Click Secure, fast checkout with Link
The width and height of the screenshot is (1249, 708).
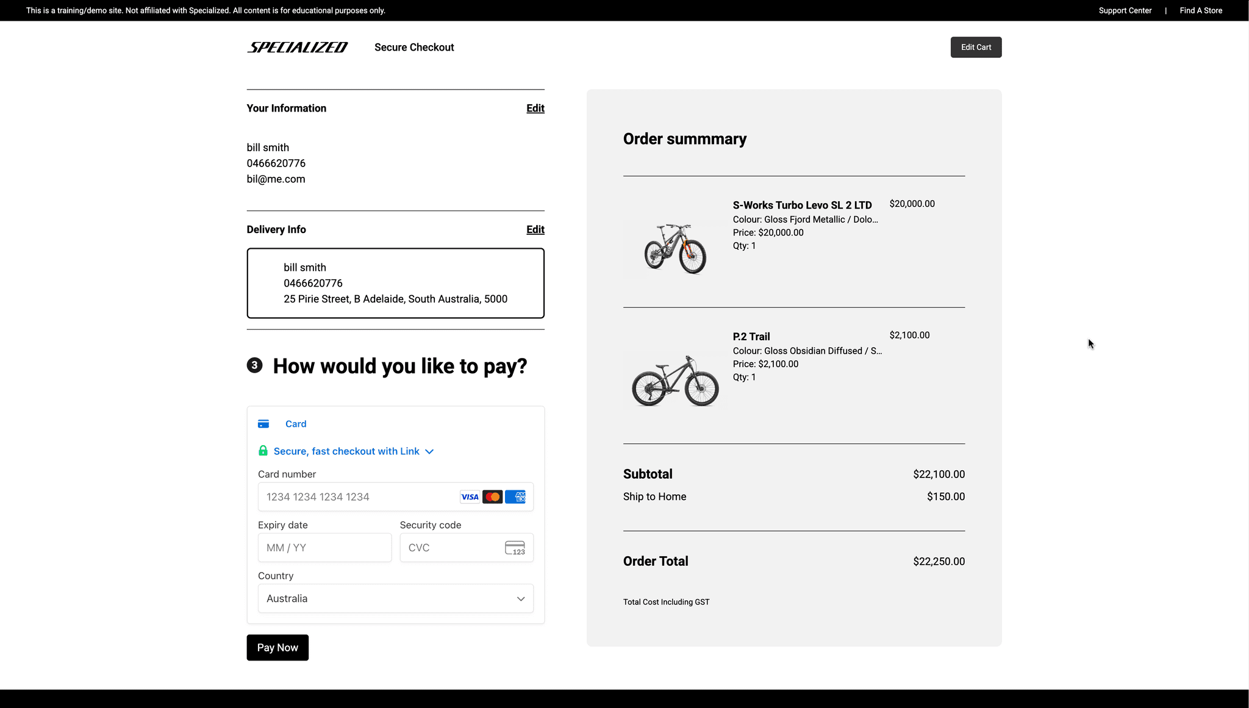tap(346, 451)
